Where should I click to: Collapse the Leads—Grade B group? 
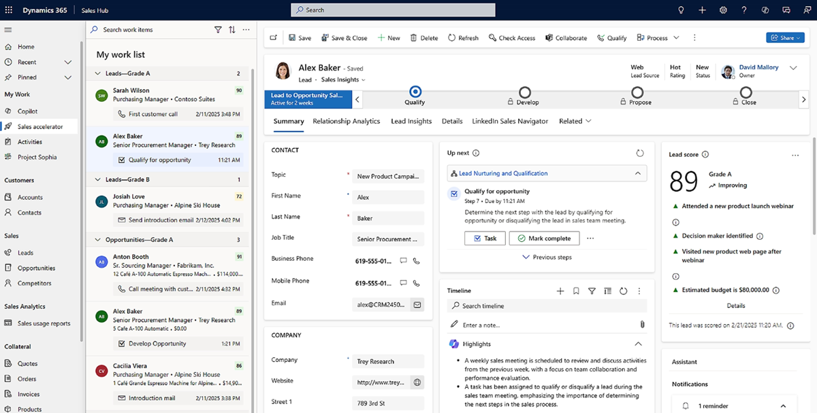coord(98,180)
